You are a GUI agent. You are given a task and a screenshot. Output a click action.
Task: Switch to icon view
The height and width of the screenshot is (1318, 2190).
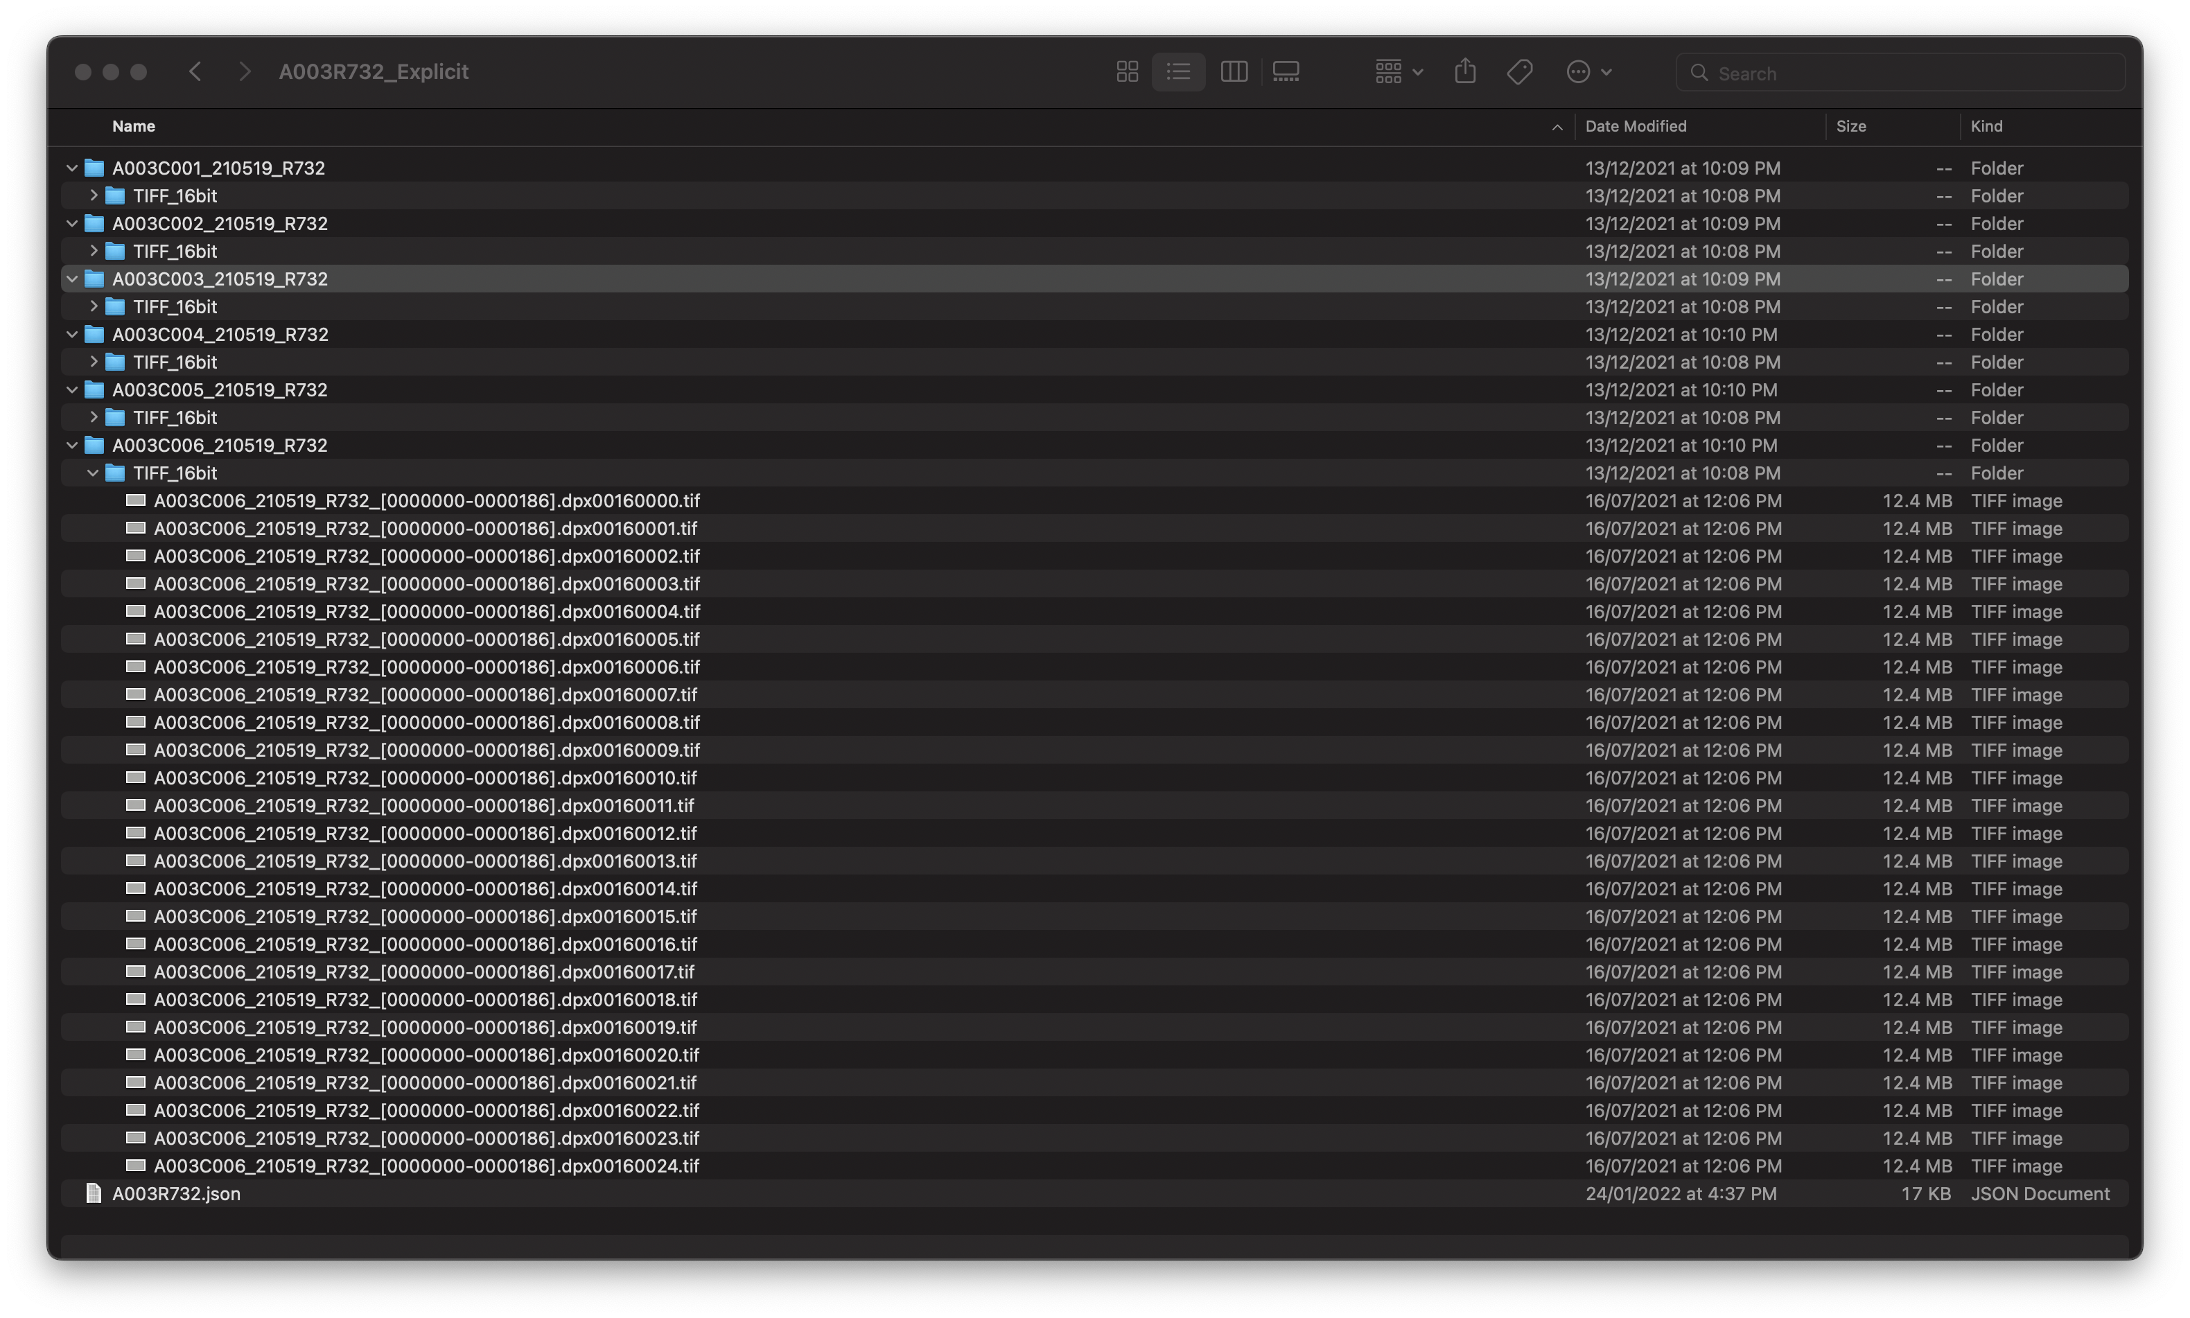1127,72
